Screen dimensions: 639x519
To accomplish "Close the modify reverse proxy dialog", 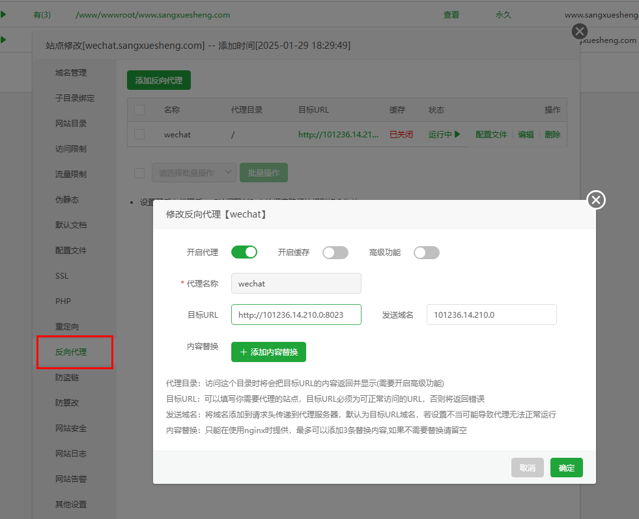I will pyautogui.click(x=596, y=200).
